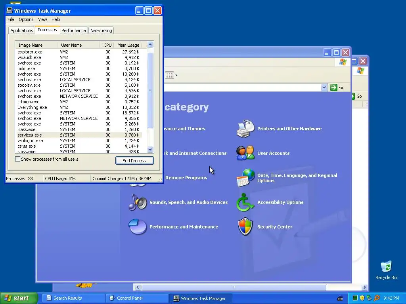Click Windows Task Manager taskbar button
406x304 pixels.
[200, 298]
